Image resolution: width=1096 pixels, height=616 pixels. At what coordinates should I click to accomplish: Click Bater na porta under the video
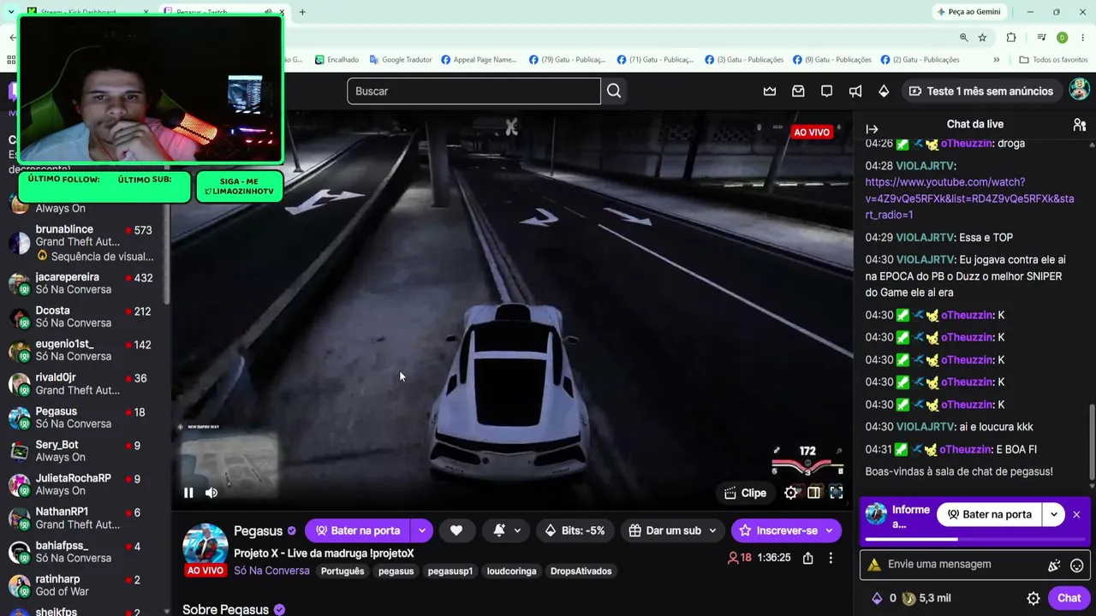[357, 530]
